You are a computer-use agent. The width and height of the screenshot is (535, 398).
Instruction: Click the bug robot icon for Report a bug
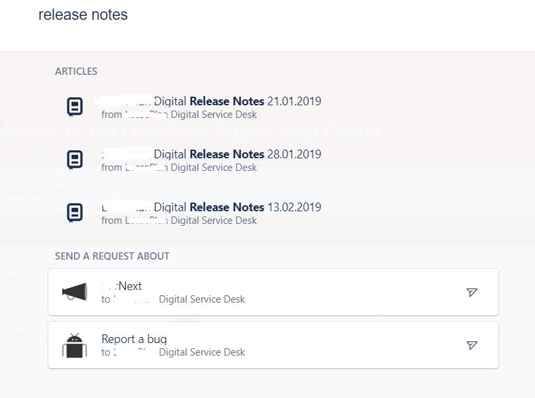(x=74, y=345)
